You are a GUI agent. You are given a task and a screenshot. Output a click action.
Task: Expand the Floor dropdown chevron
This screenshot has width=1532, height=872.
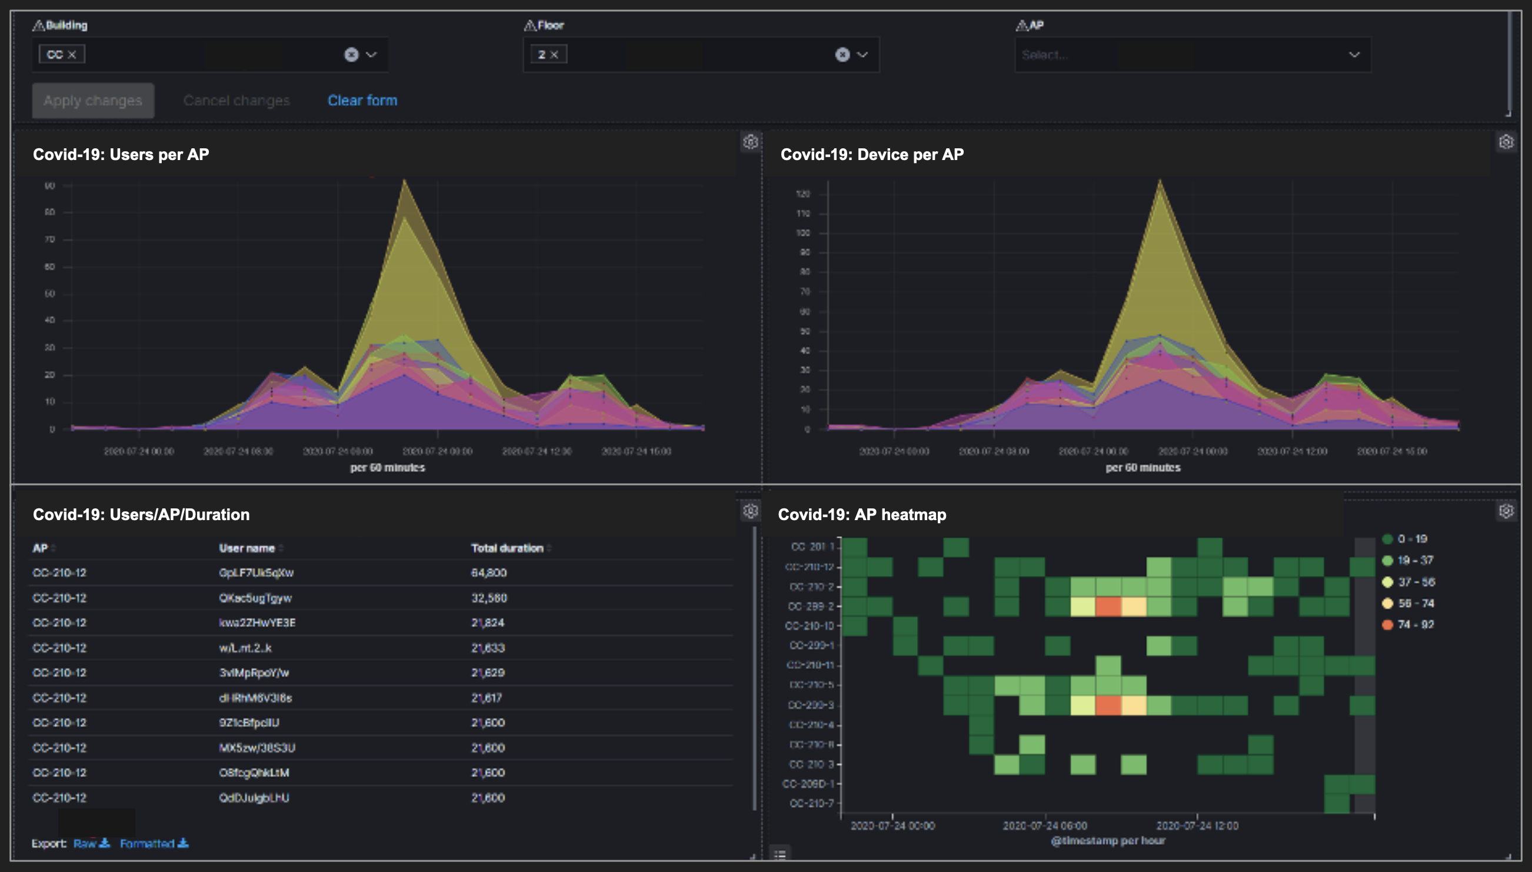pos(862,55)
